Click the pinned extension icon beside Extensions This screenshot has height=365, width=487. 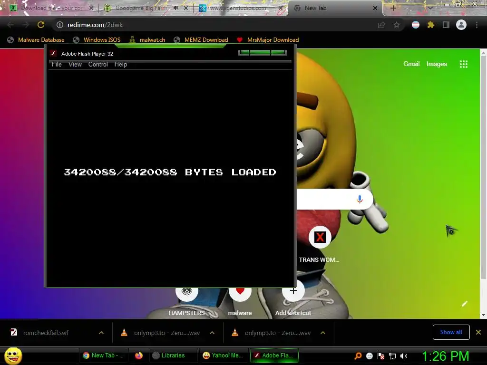416,25
